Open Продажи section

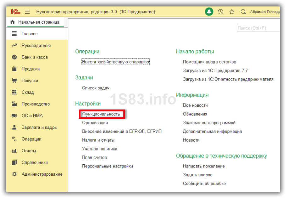(x=37, y=69)
